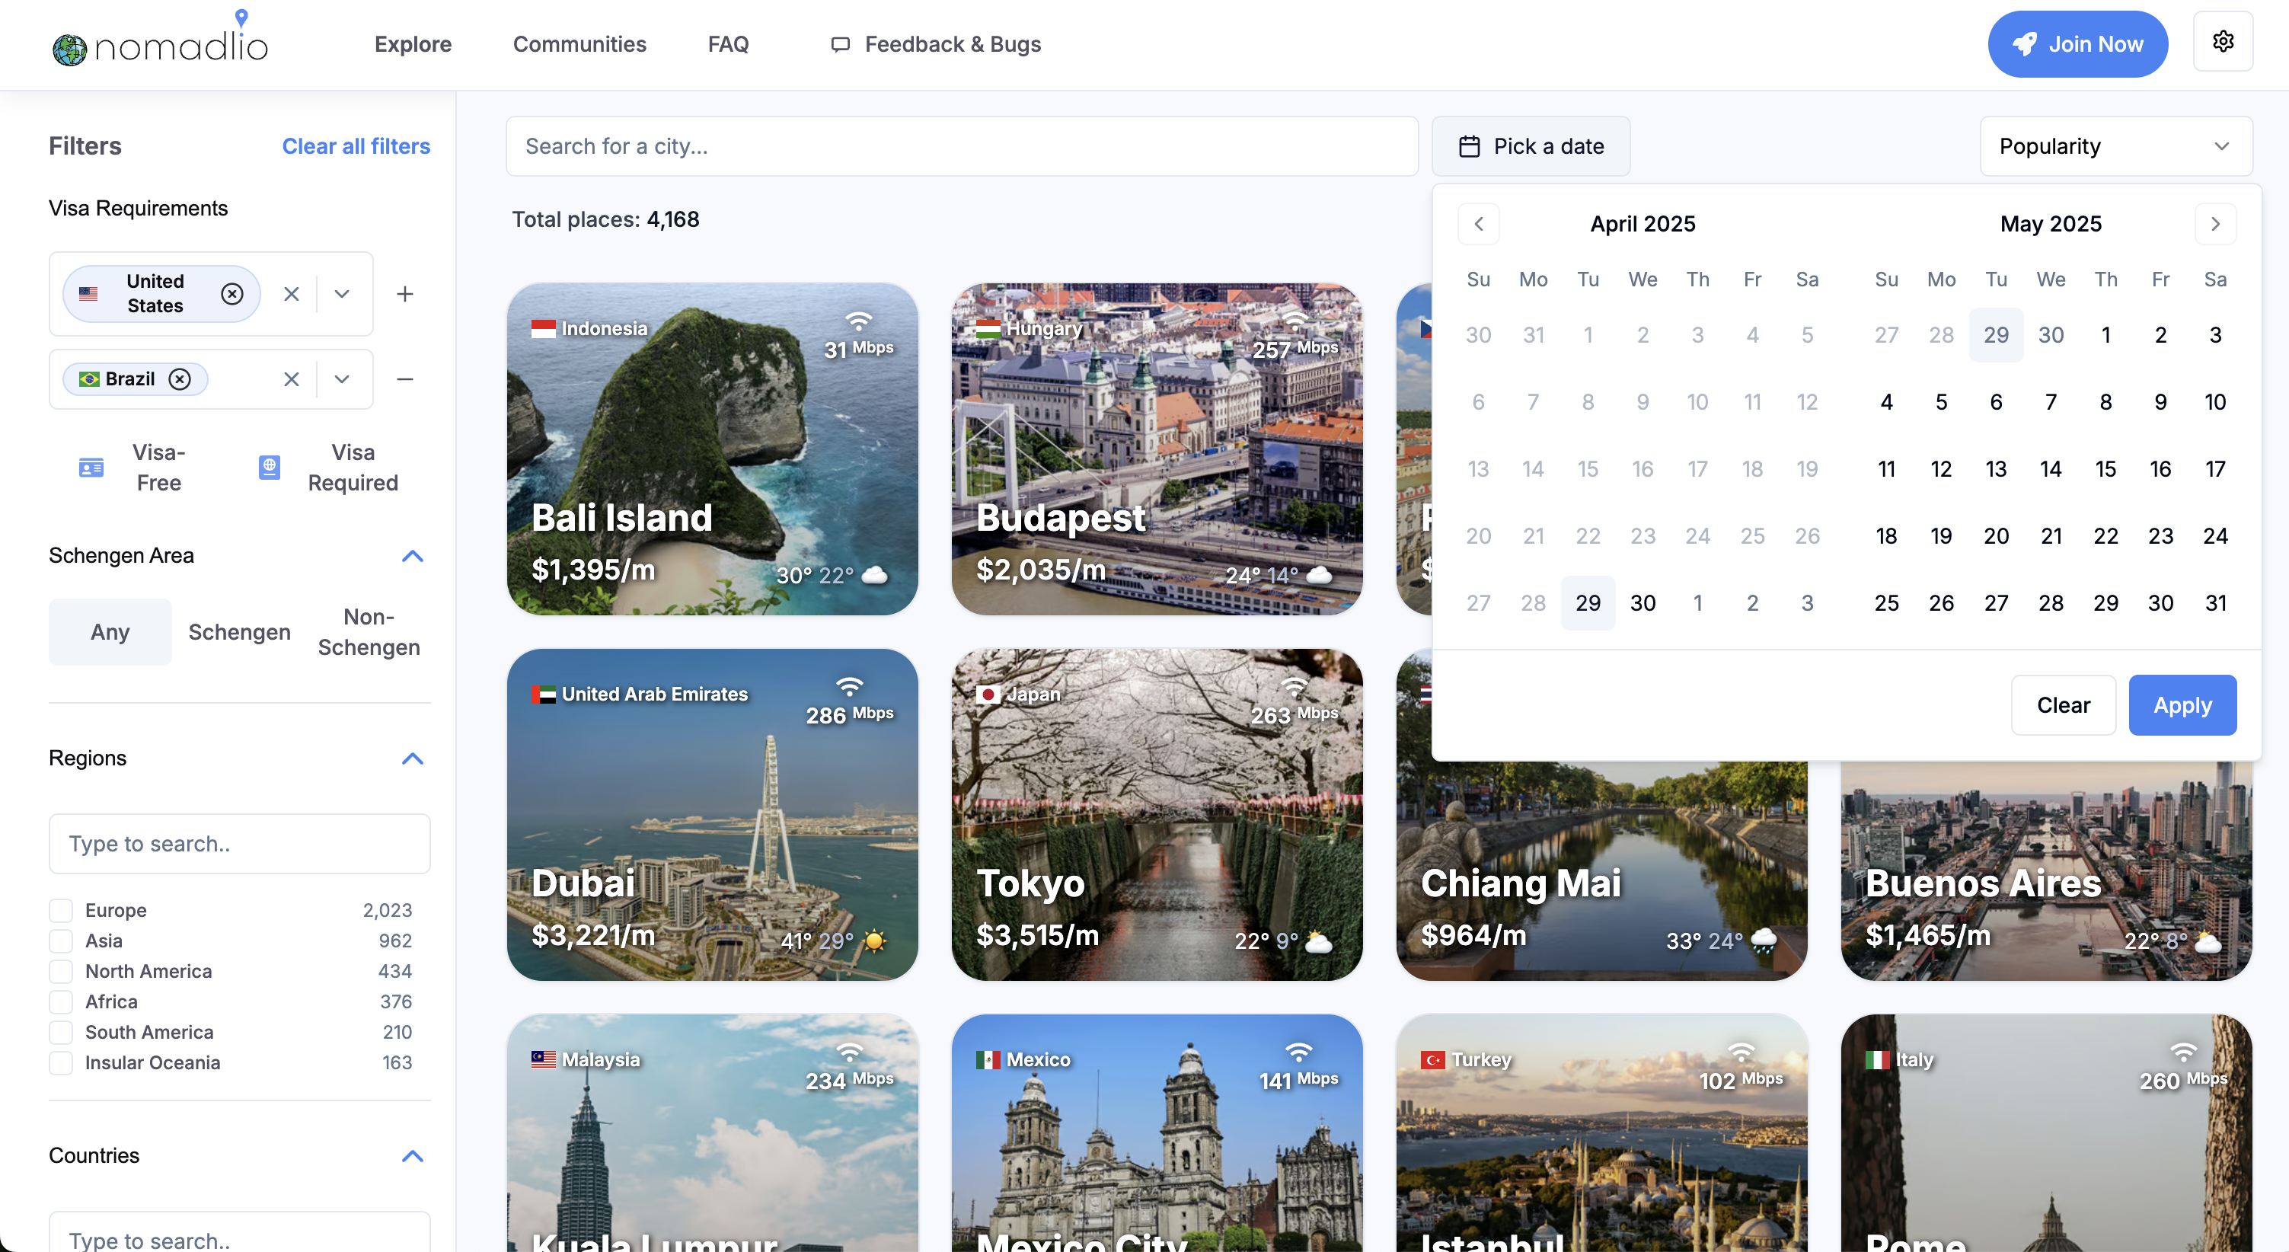Click the Indonesia flag on Bali card

tap(543, 329)
